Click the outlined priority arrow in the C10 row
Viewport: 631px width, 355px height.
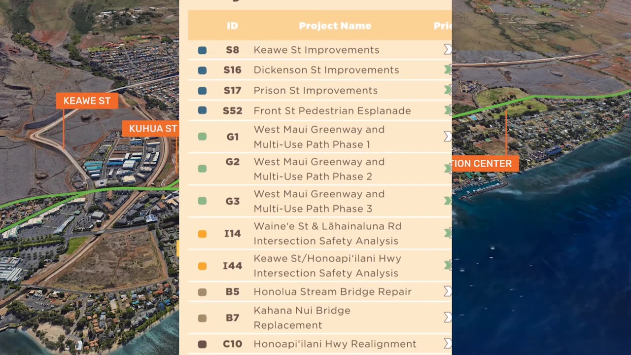coord(448,343)
